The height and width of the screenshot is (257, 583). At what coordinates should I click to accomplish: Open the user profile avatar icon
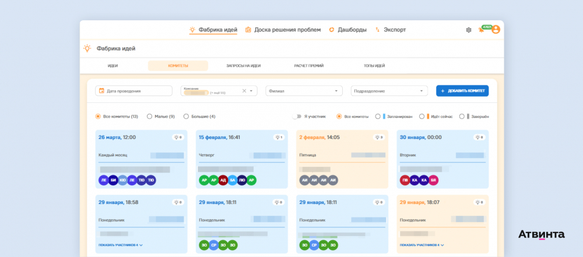coord(496,30)
